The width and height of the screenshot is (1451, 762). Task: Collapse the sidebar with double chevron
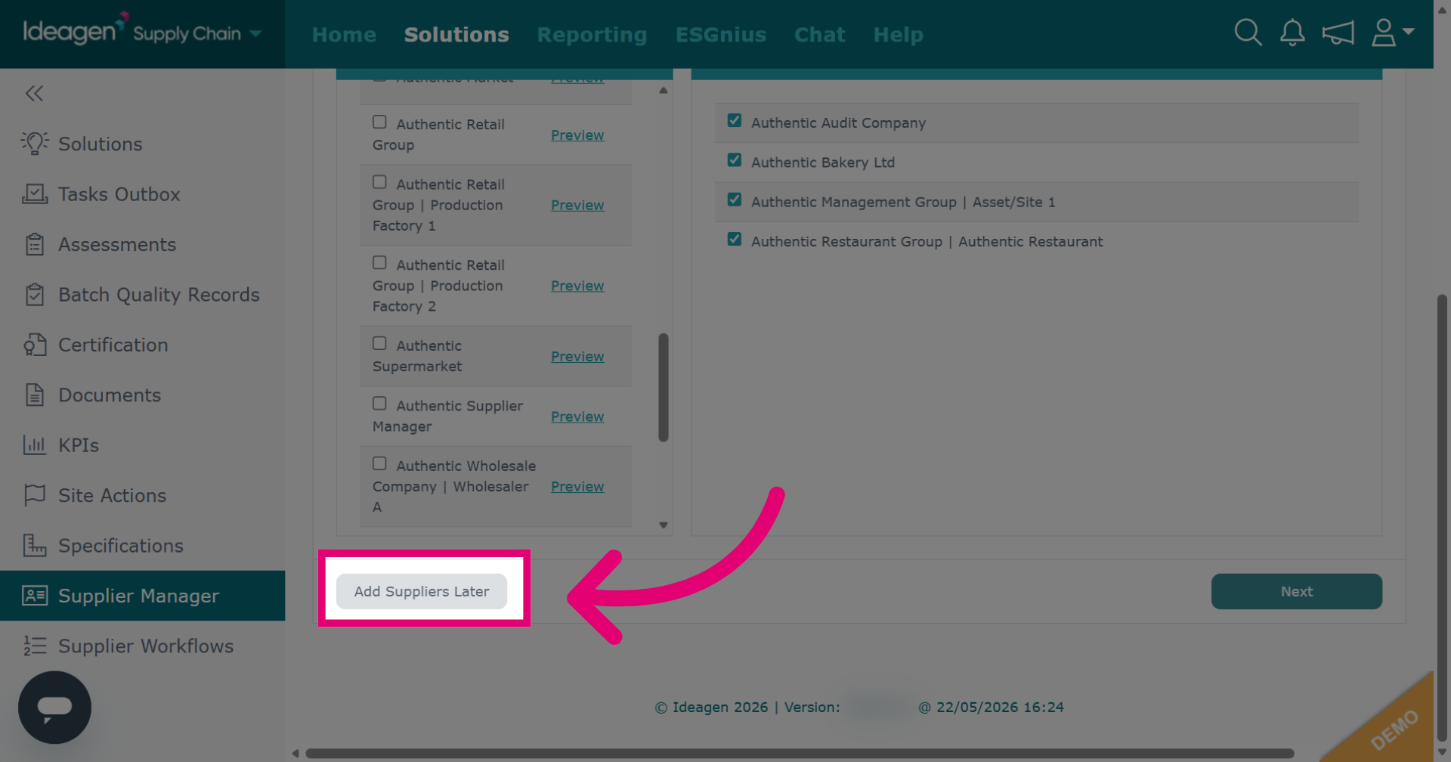click(x=34, y=94)
